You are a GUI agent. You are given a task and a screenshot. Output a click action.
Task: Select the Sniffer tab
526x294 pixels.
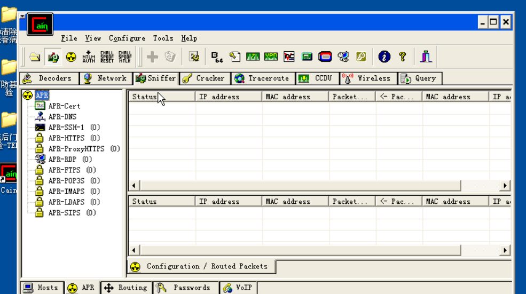tap(156, 78)
